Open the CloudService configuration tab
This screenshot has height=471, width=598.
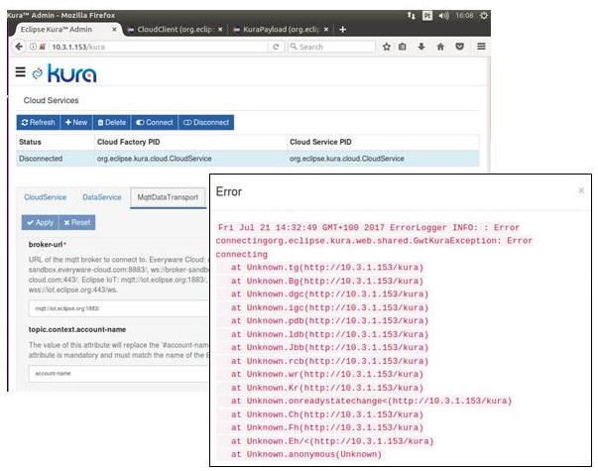45,197
